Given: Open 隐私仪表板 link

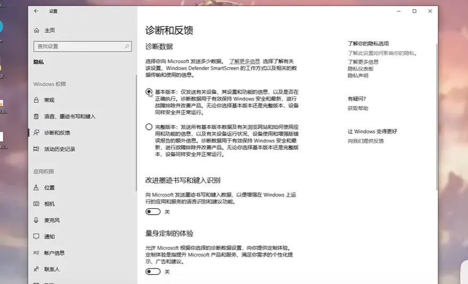Looking at the screenshot, I should pos(361,69).
